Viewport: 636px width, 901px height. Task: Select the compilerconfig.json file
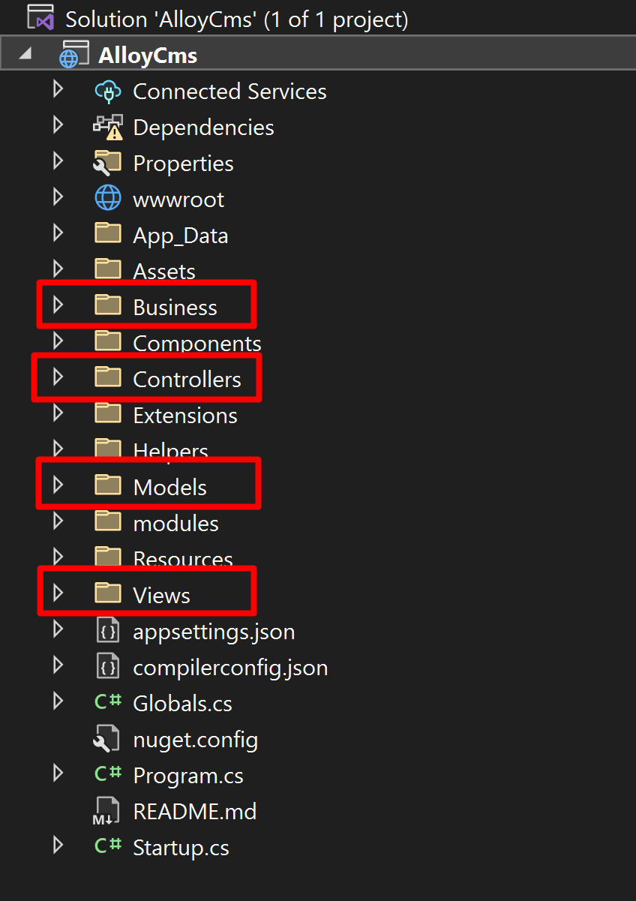229,668
